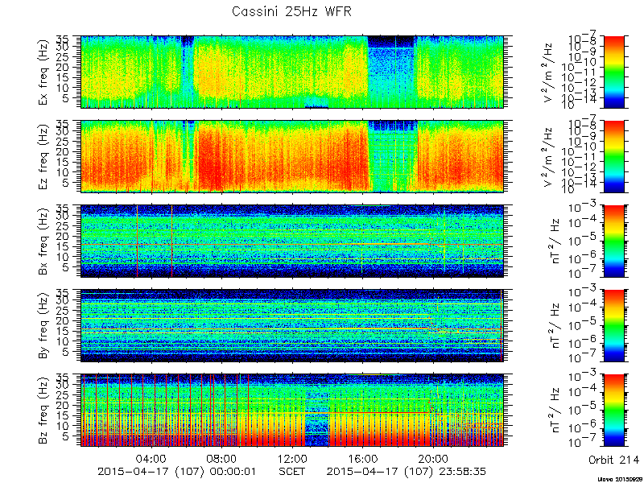Click the '08:00' time axis label

point(222,459)
